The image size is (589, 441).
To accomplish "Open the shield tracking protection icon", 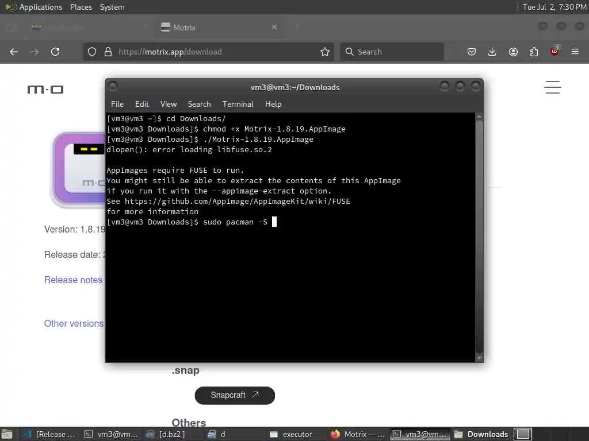I will point(92,52).
